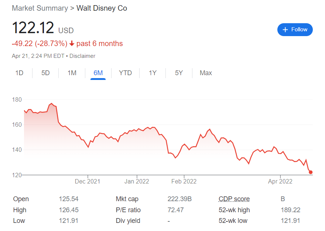Viewport: 325px width, 231px height.
Task: Open the 5Y time range tab
Action: click(x=179, y=73)
